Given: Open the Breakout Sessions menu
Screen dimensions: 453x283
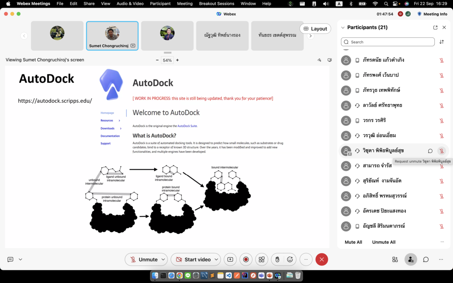Looking at the screenshot, I should pyautogui.click(x=216, y=4).
